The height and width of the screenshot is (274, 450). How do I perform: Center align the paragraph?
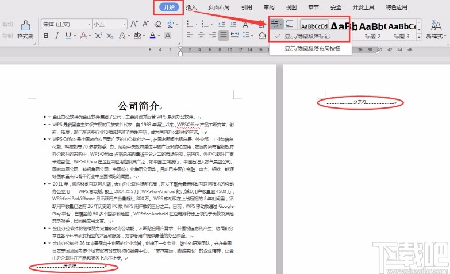pos(201,36)
